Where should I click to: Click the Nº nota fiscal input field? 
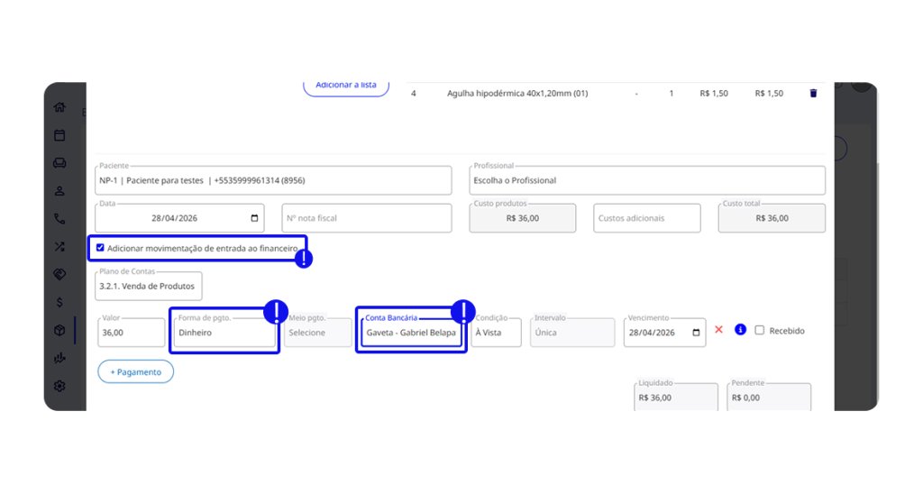coord(366,218)
